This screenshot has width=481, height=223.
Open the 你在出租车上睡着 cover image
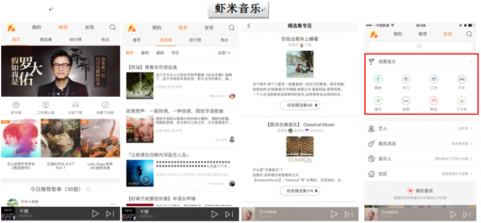click(299, 64)
